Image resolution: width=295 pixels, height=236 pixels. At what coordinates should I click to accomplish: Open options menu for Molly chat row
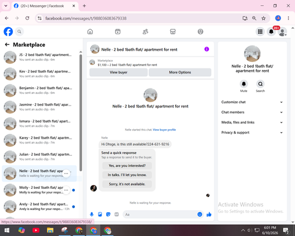click(x=66, y=190)
